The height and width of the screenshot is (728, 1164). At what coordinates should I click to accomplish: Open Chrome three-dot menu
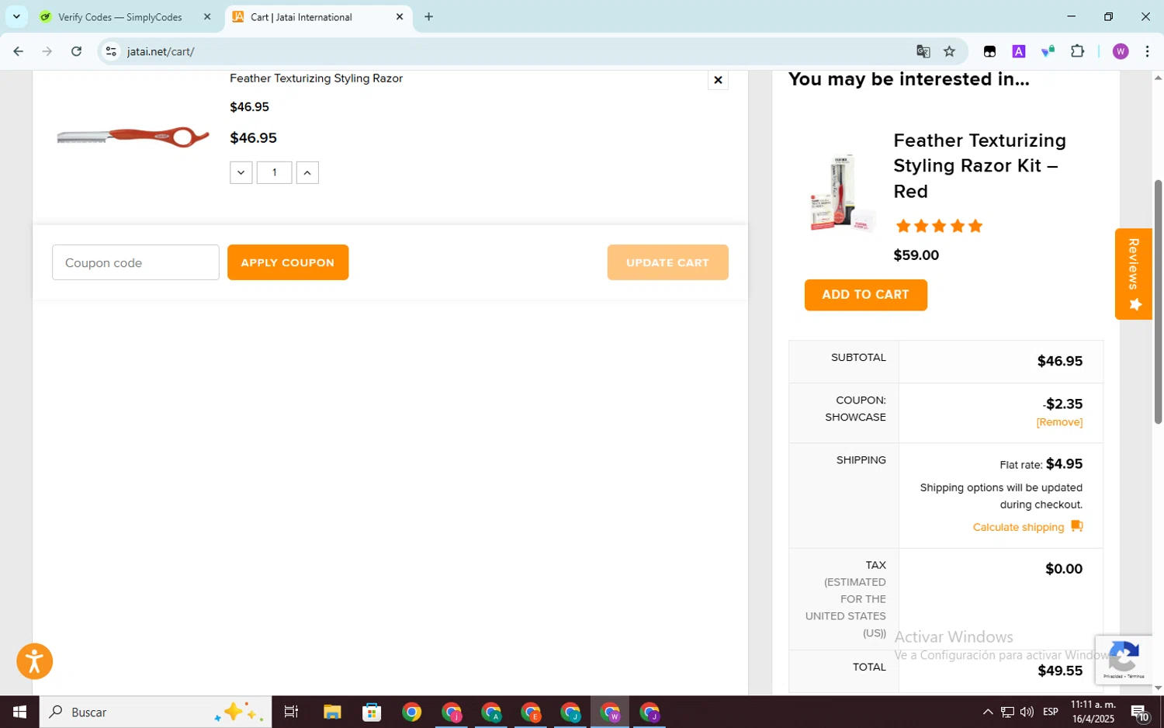tap(1147, 51)
